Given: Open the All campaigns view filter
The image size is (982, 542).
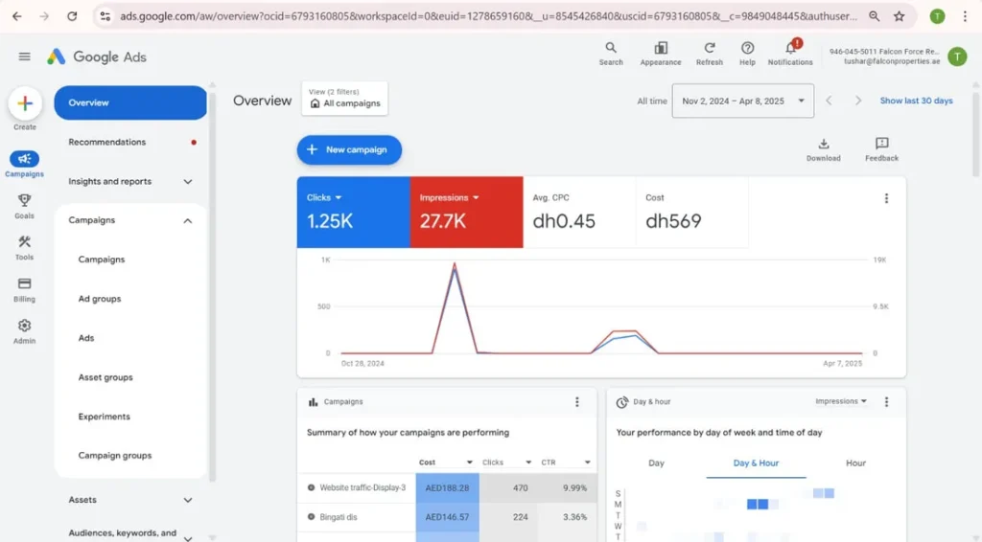Looking at the screenshot, I should pyautogui.click(x=344, y=98).
